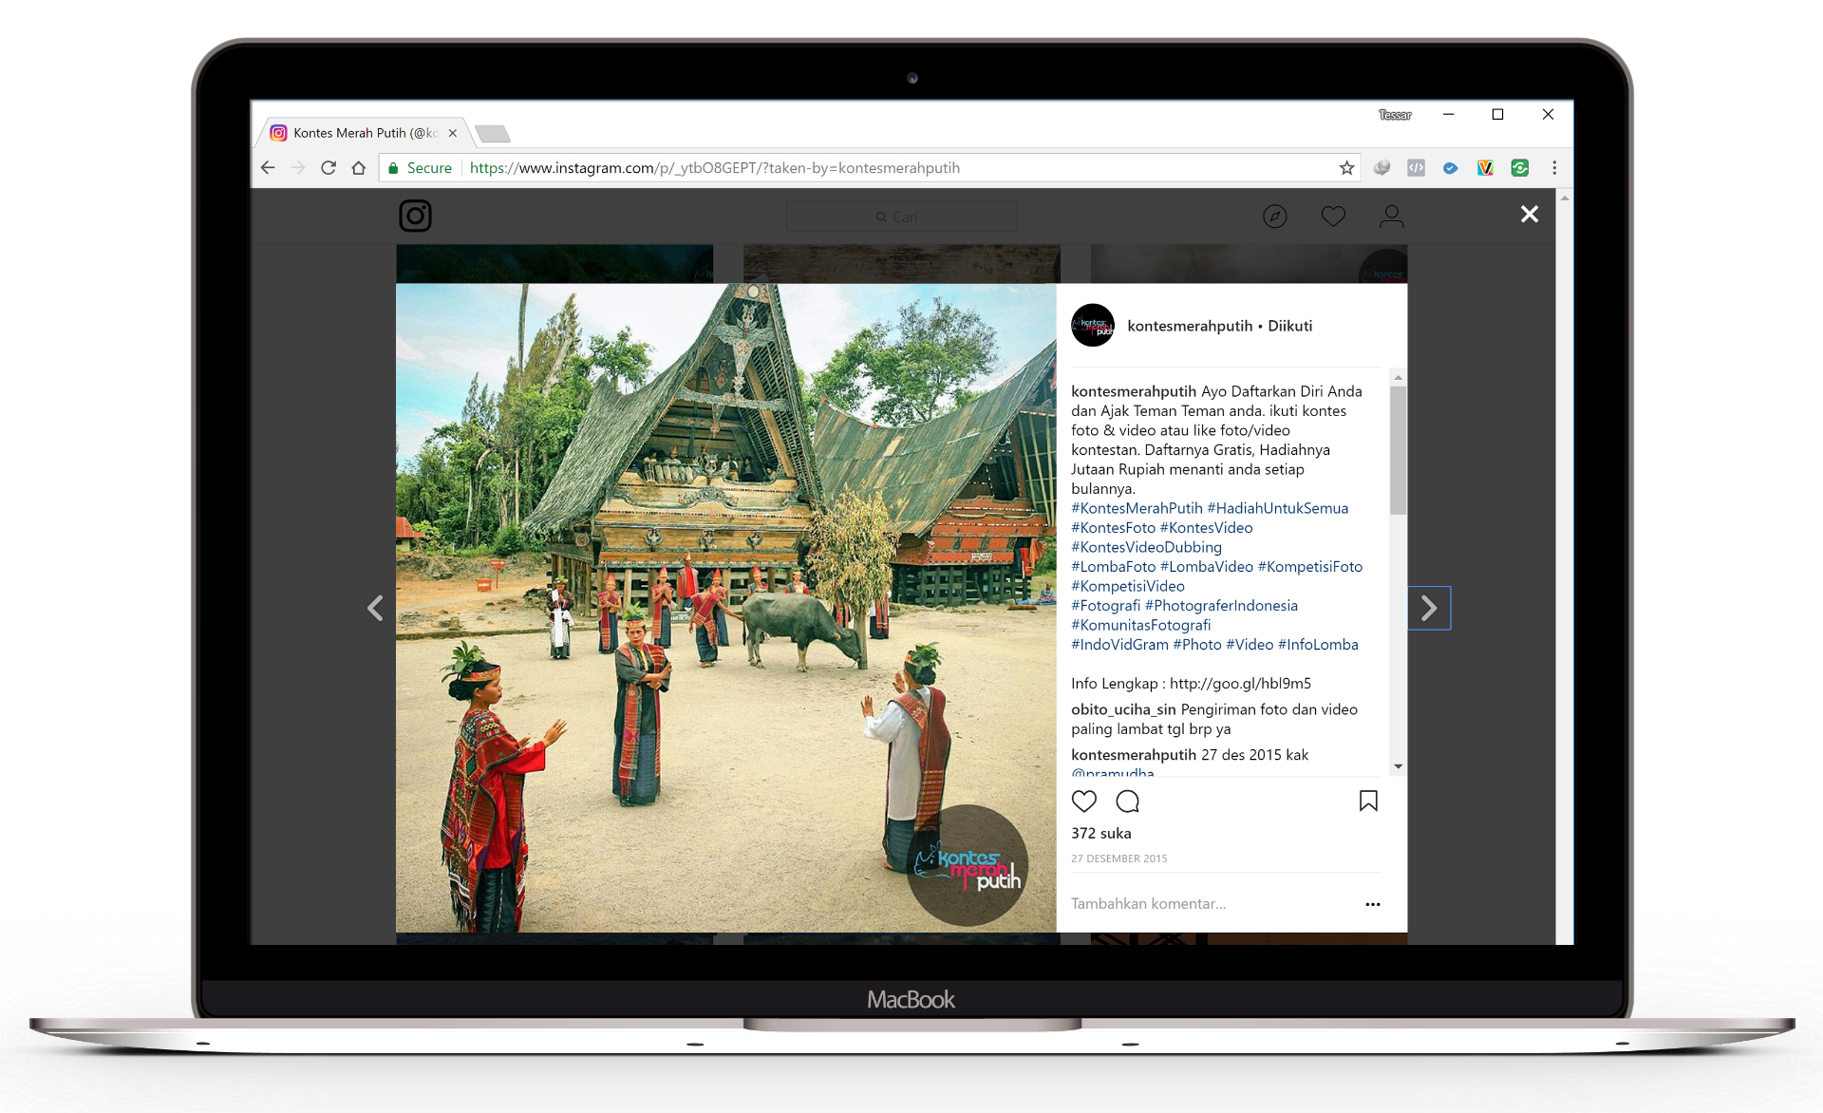Click browser Forward arrow
The height and width of the screenshot is (1113, 1823).
(298, 168)
